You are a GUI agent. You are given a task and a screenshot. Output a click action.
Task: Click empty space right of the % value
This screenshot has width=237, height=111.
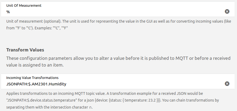coord(108,12)
